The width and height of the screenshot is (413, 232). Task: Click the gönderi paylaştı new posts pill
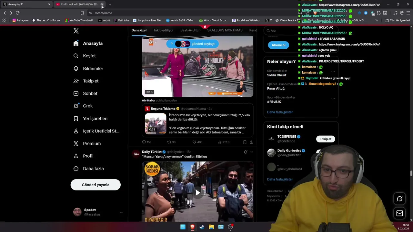click(x=193, y=44)
